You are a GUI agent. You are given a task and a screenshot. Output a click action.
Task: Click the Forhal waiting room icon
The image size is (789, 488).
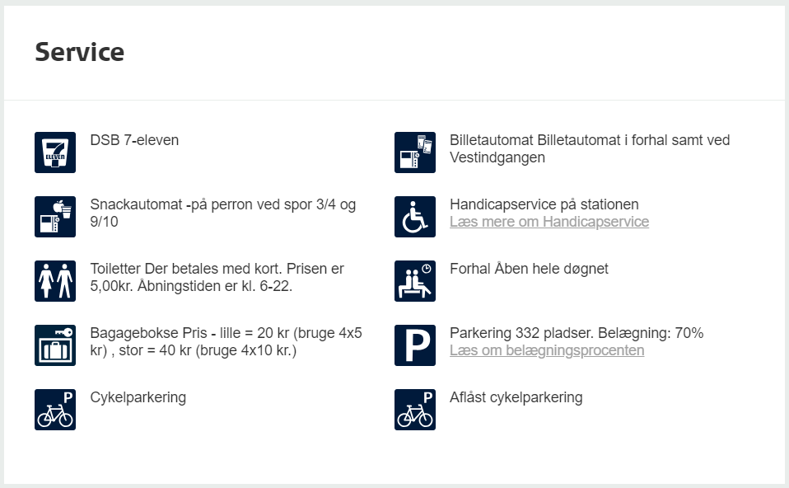[414, 281]
